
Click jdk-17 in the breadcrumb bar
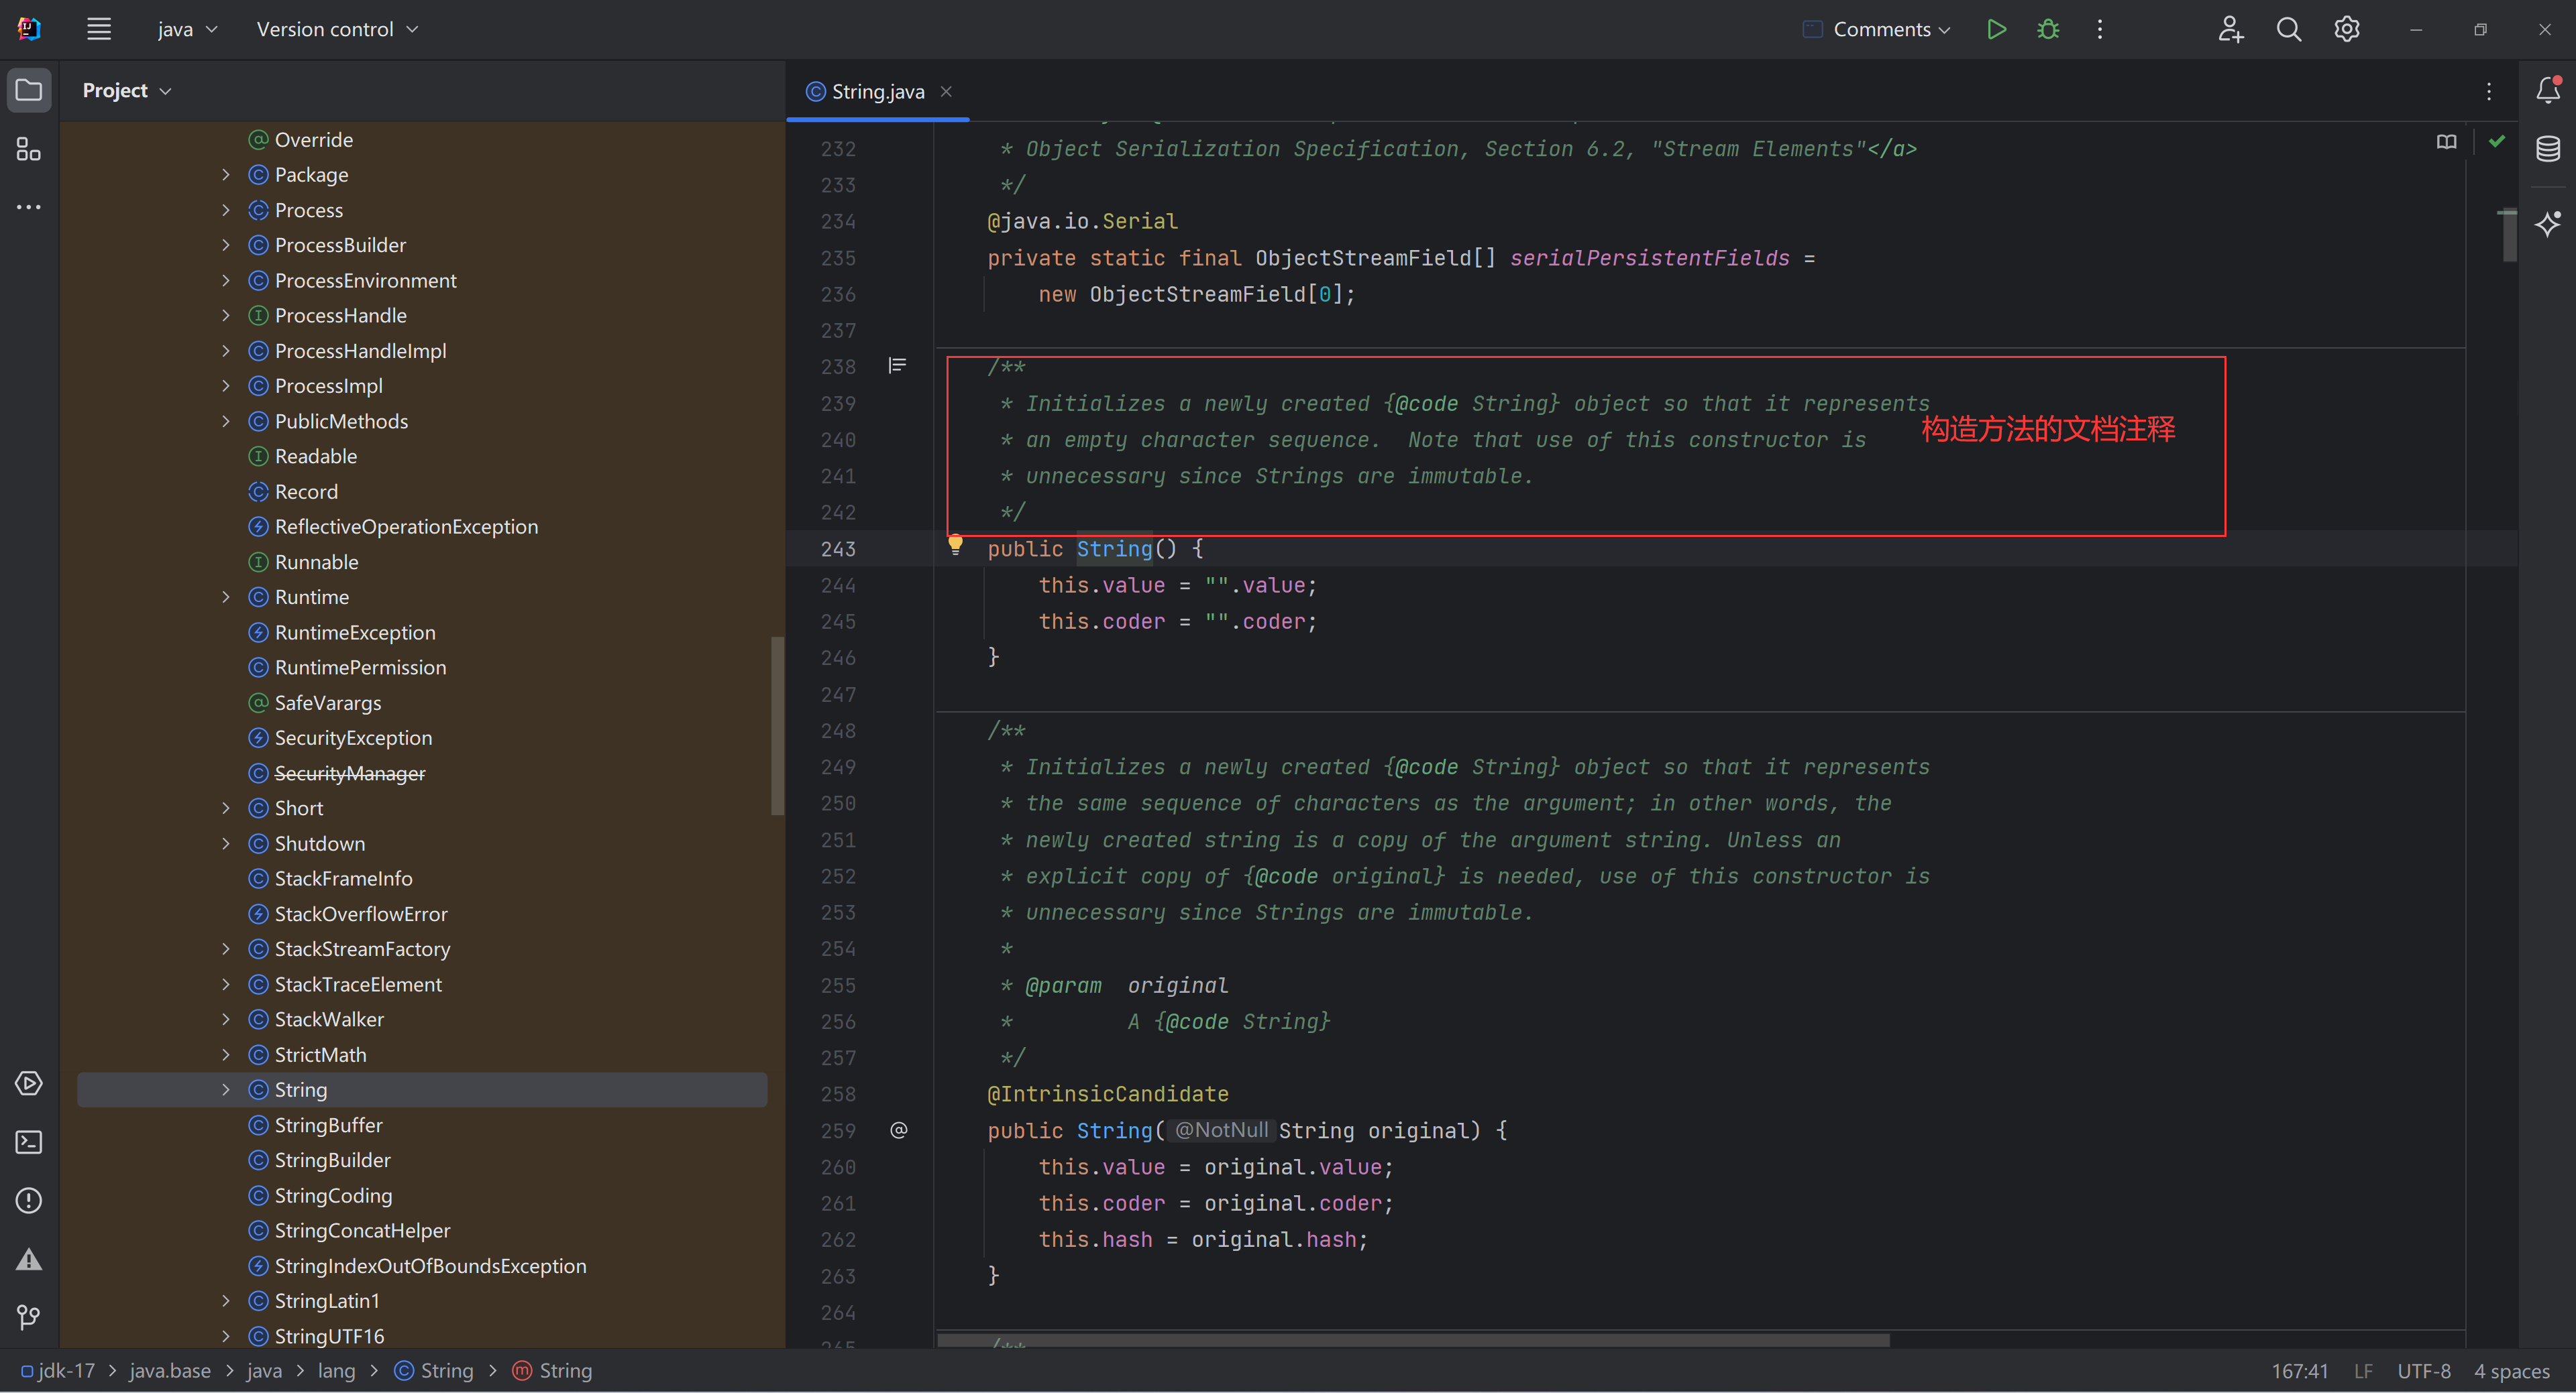(x=58, y=1370)
